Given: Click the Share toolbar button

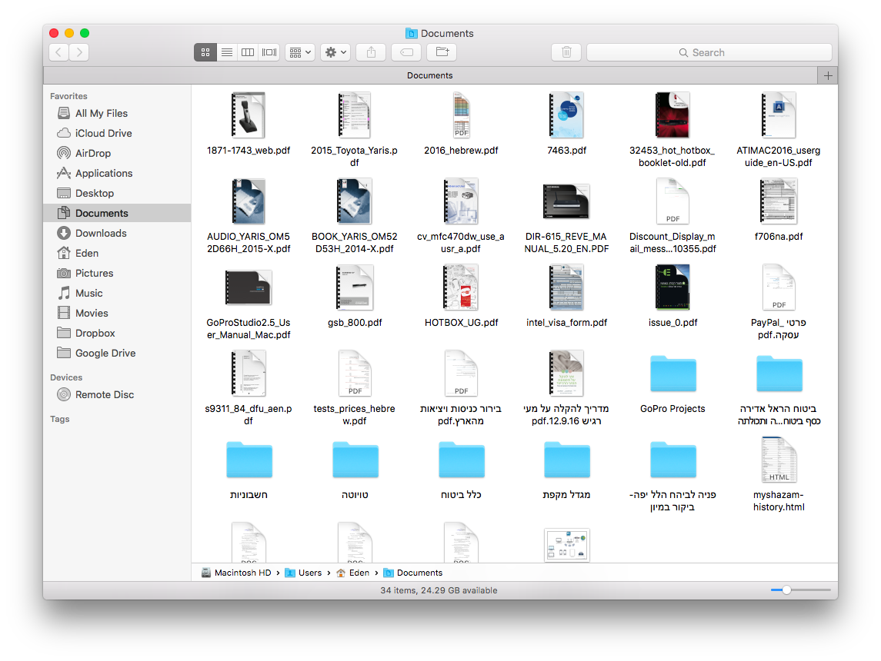Looking at the screenshot, I should click(x=371, y=52).
